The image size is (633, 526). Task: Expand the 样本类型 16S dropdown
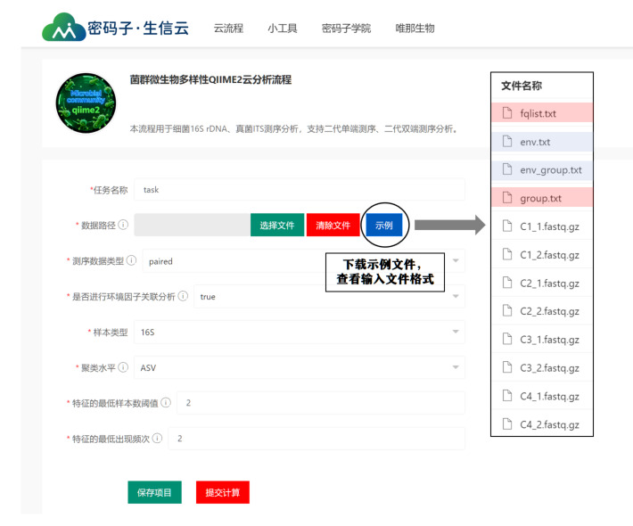[303, 332]
